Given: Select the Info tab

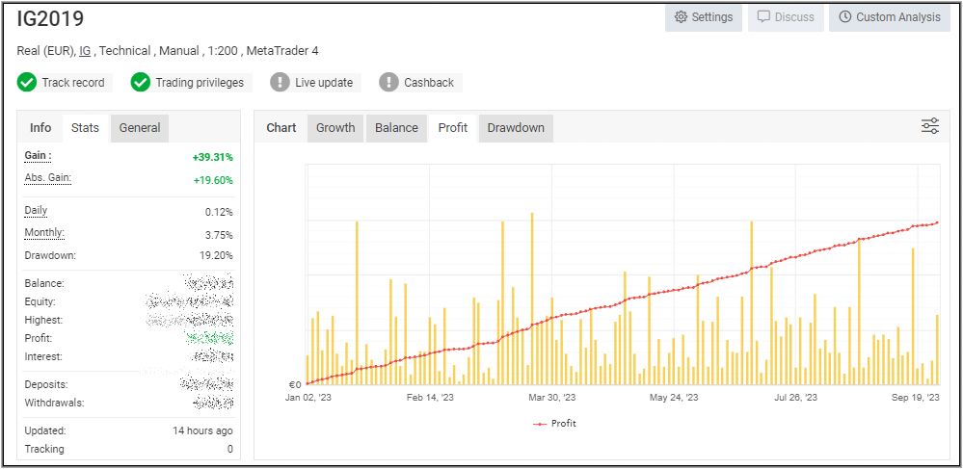Looking at the screenshot, I should tap(40, 128).
